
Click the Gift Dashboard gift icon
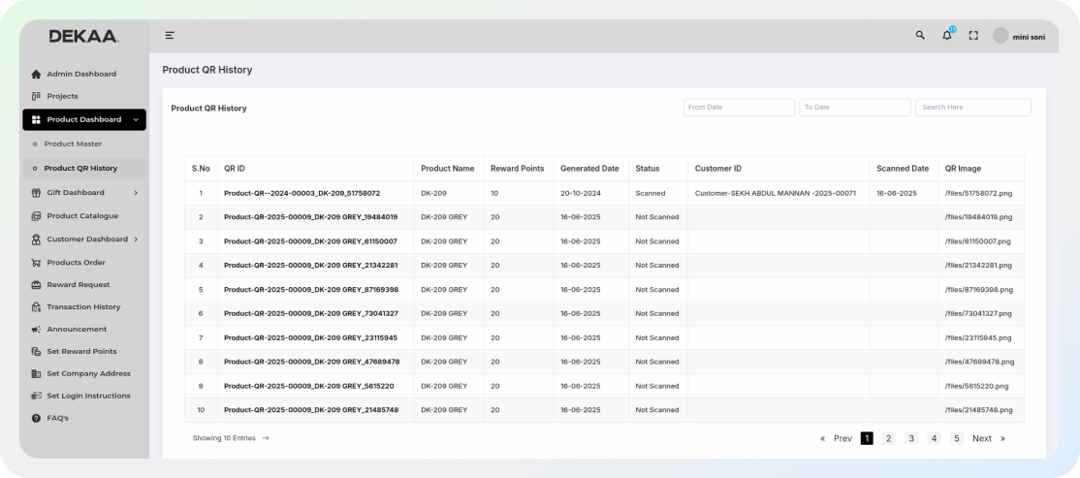pyautogui.click(x=37, y=193)
